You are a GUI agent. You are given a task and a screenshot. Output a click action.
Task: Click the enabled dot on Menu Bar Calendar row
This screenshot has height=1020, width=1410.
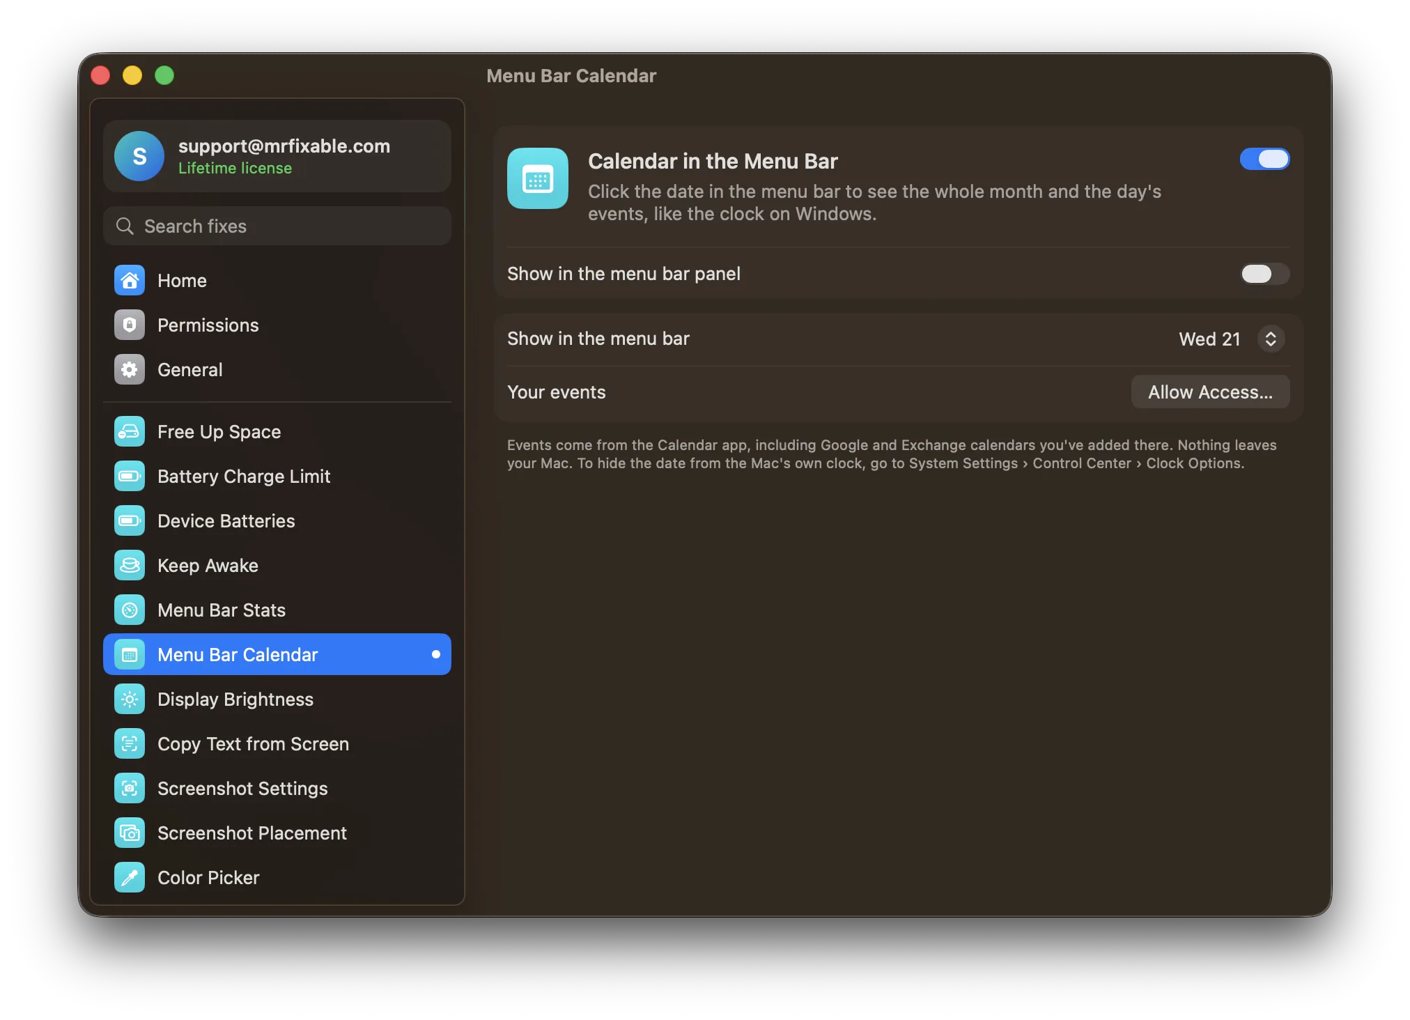tap(436, 654)
